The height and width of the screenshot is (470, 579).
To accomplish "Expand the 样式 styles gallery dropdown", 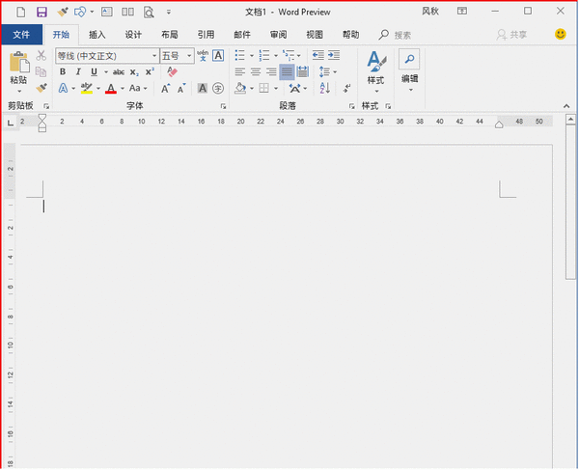I will (x=375, y=92).
